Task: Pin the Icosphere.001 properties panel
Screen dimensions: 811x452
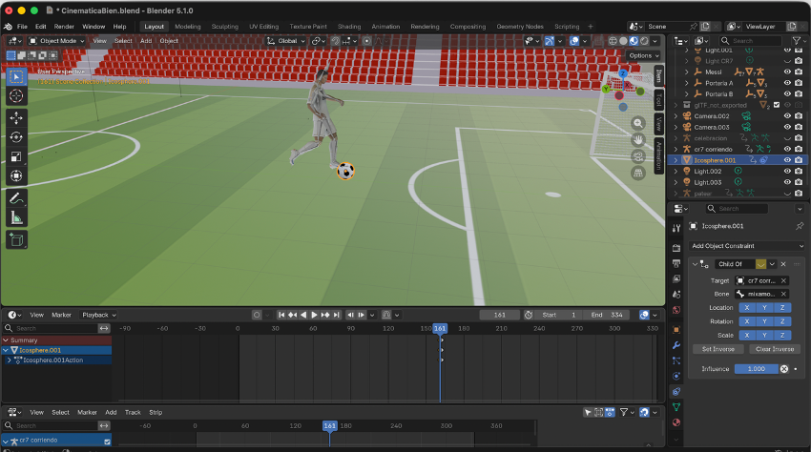Action: [800, 226]
